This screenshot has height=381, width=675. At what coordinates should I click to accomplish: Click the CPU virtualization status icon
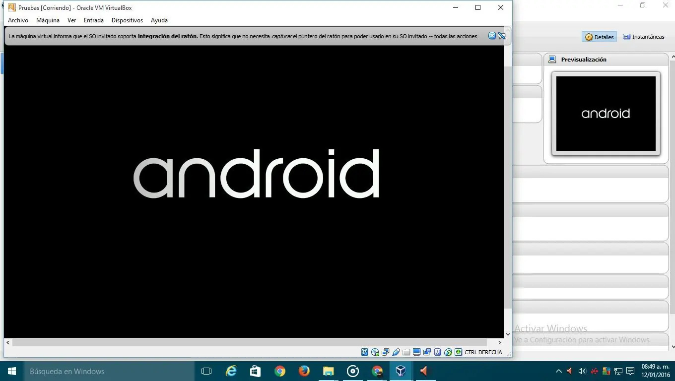point(438,352)
